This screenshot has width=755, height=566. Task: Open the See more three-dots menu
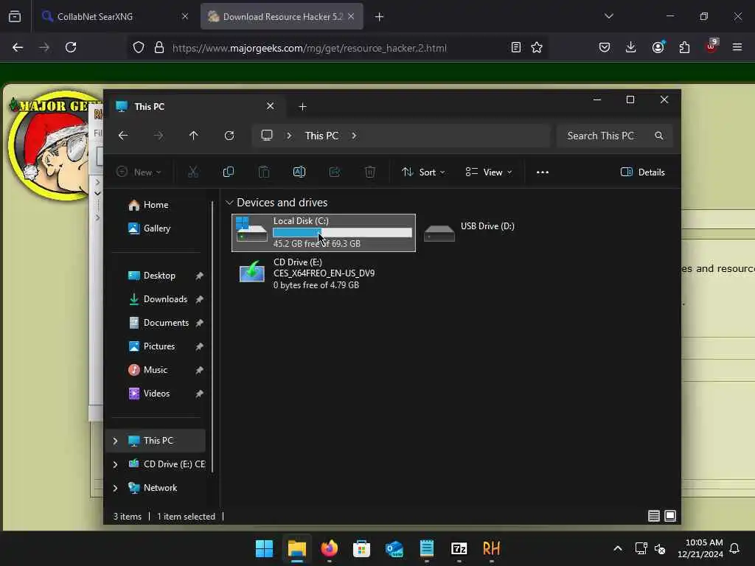(x=542, y=172)
